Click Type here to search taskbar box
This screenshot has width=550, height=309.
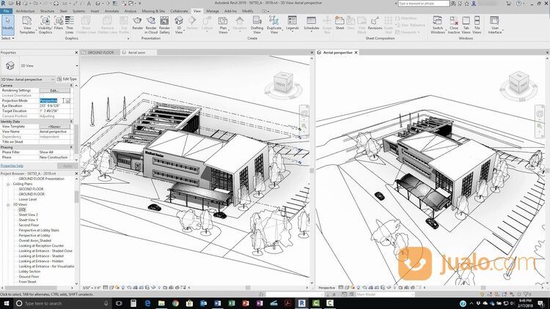coord(61,303)
